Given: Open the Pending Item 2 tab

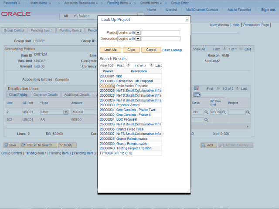Looking at the screenshot, I should (70, 30).
